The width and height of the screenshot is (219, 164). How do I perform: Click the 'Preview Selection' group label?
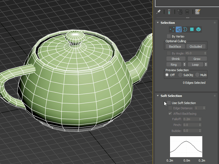[177, 70]
